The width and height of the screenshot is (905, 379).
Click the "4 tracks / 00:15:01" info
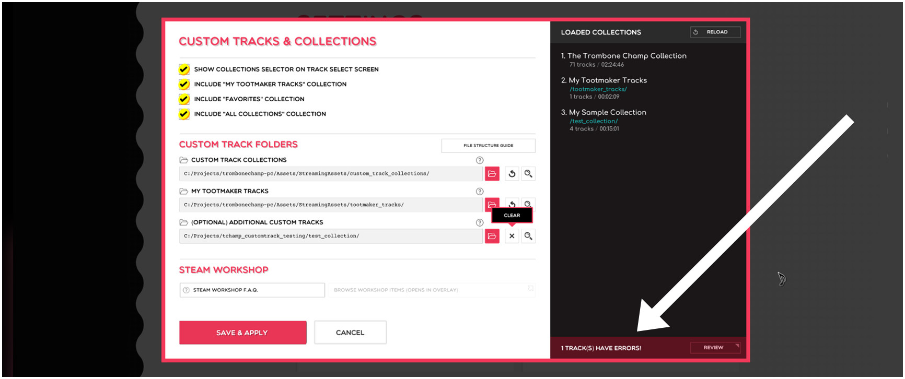(595, 129)
